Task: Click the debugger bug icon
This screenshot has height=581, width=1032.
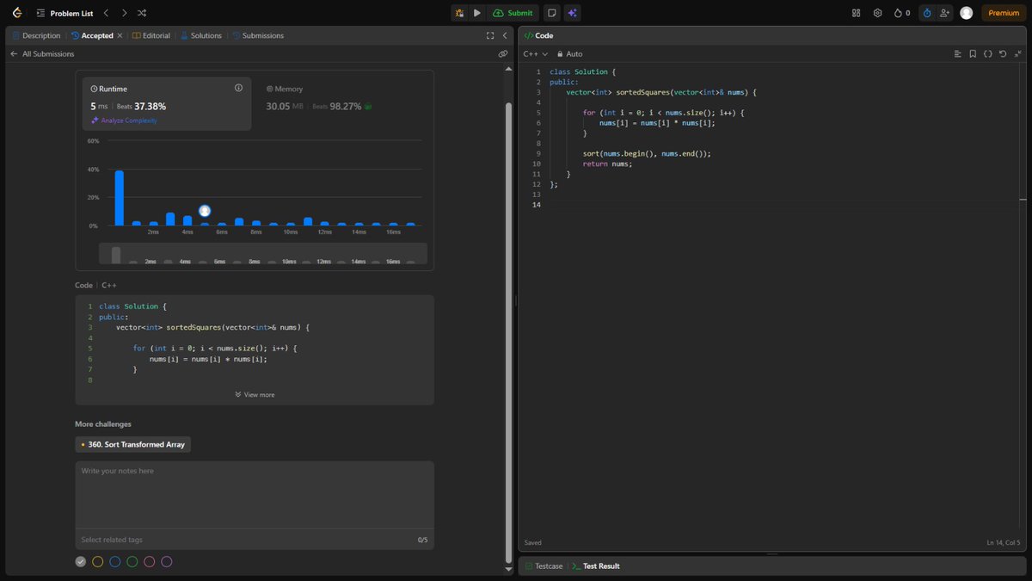Action: coord(459,13)
